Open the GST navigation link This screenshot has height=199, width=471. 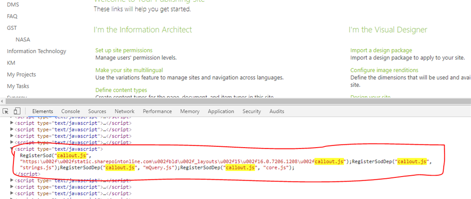(11, 28)
